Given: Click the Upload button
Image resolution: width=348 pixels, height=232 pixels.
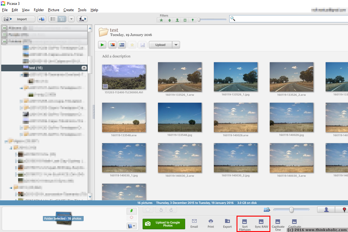Looking at the screenshot, I should pyautogui.click(x=160, y=45).
